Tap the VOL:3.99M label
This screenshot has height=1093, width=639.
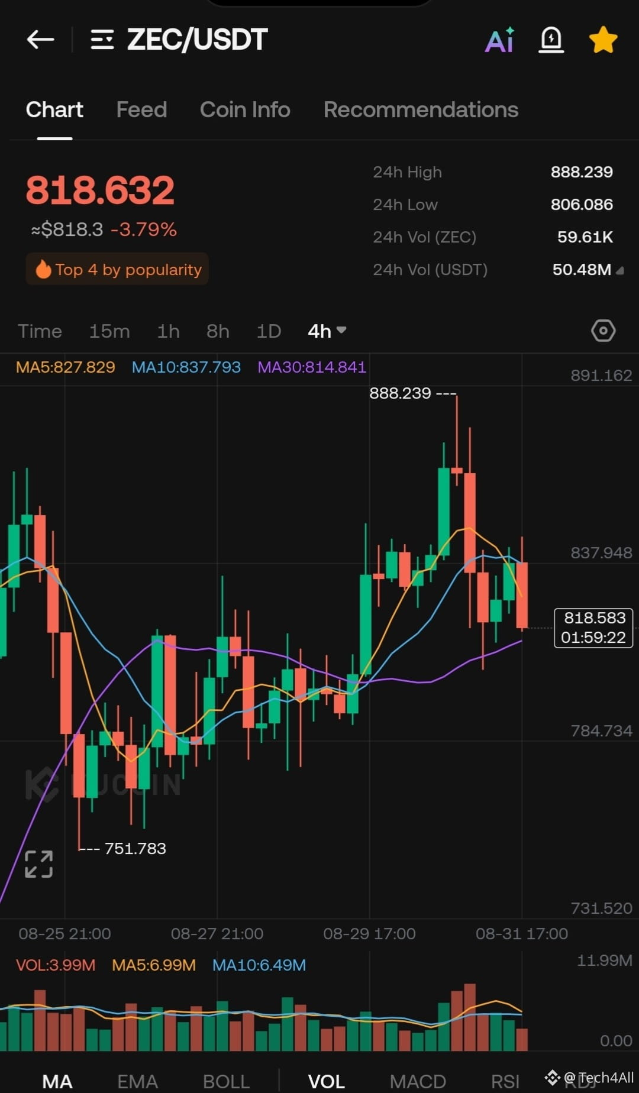56,965
